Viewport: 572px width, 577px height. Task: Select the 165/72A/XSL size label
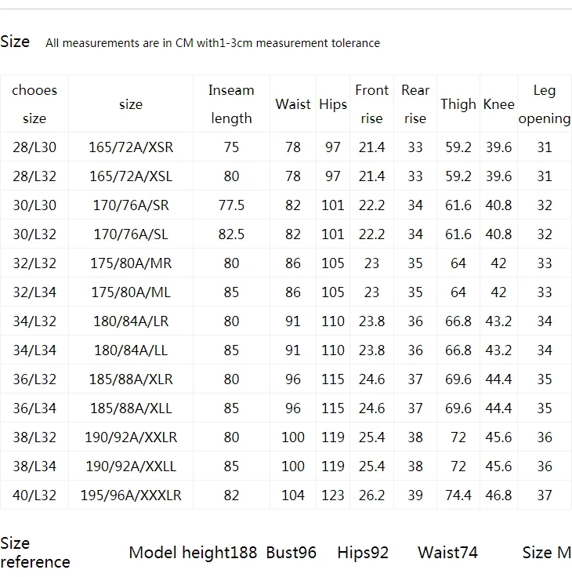point(131,176)
